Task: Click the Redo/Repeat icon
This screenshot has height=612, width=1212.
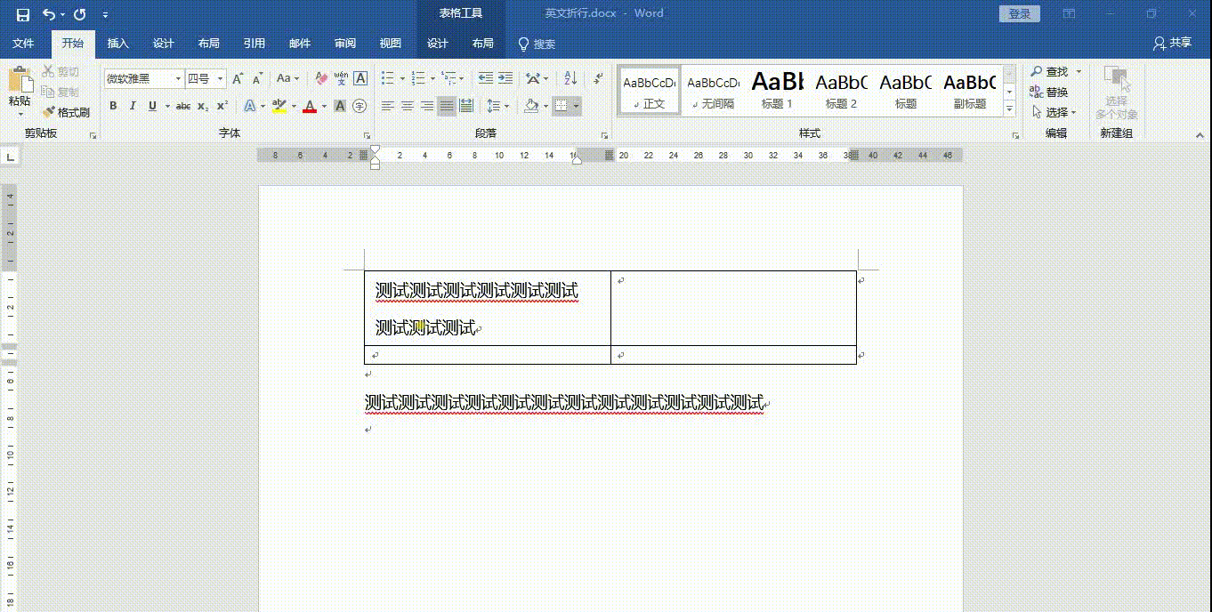Action: tap(79, 14)
